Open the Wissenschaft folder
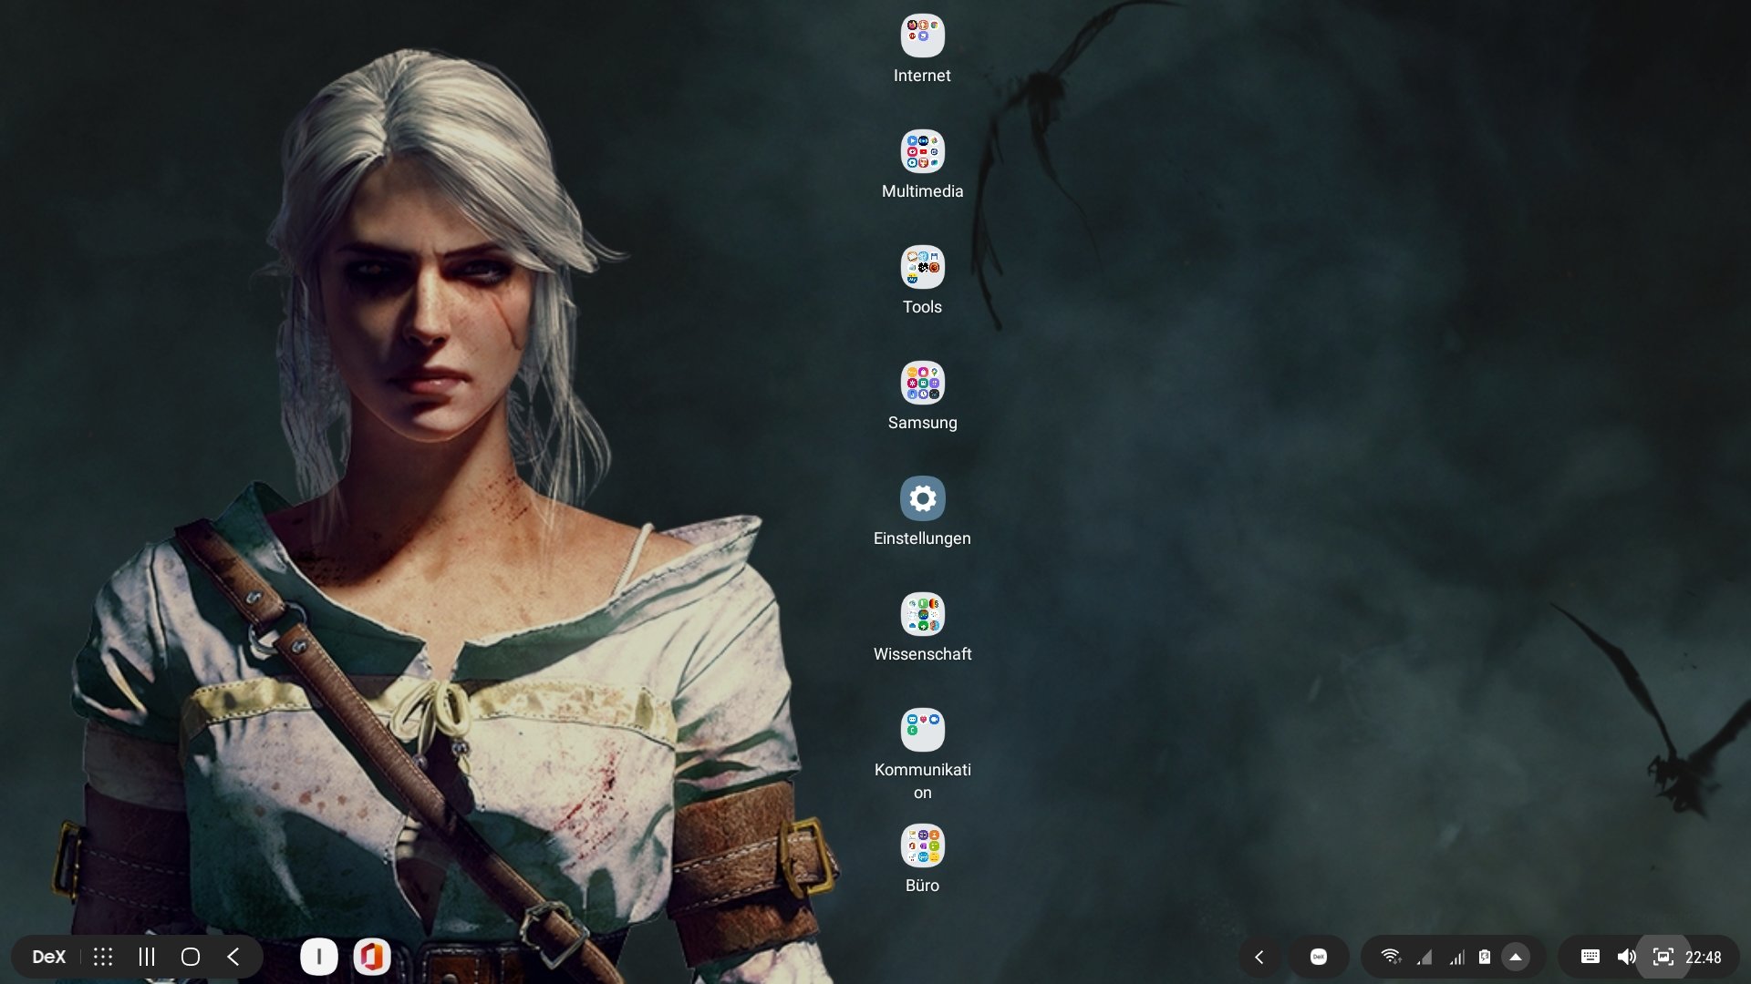The width and height of the screenshot is (1751, 984). point(922,615)
